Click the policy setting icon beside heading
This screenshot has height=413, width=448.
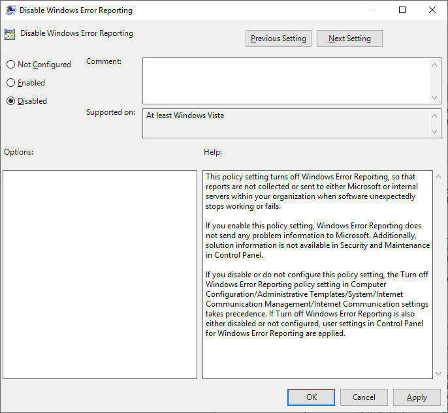tap(10, 35)
